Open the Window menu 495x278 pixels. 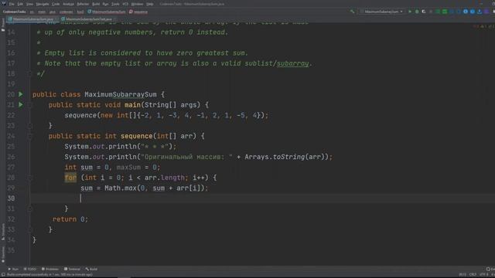137,4
